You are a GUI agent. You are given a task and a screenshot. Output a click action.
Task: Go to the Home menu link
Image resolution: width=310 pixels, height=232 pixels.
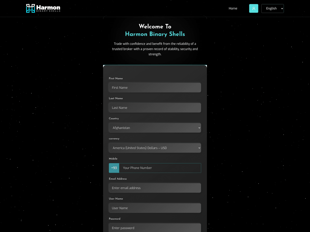[233, 8]
